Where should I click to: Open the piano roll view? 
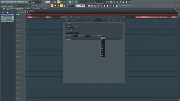point(92,6)
